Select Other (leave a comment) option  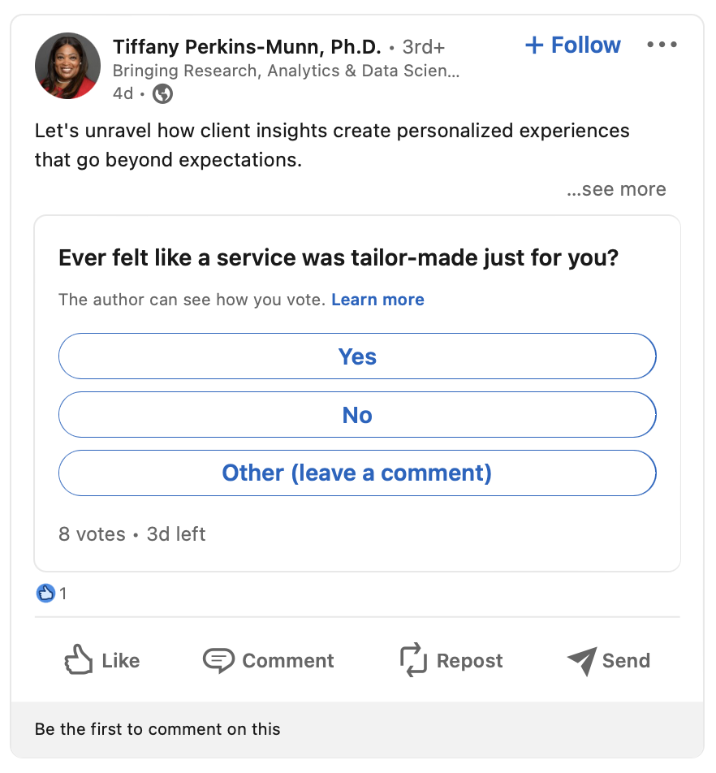point(357,473)
